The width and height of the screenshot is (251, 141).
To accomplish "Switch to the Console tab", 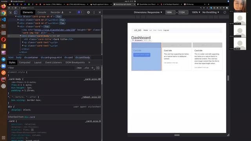I will pos(42,12).
